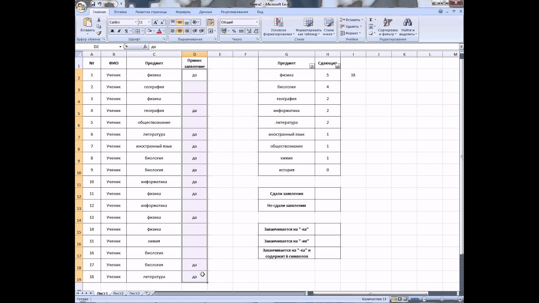Select the Format Painter brush

tap(99, 33)
